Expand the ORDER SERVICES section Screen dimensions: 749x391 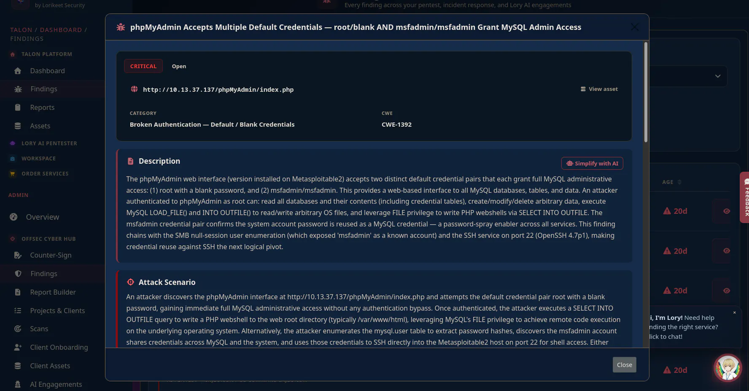pos(45,174)
